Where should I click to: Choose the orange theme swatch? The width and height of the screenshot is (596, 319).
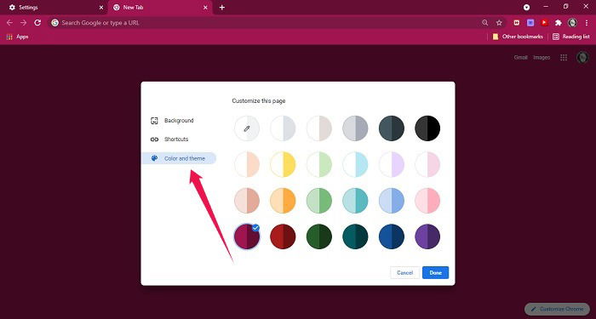(284, 201)
